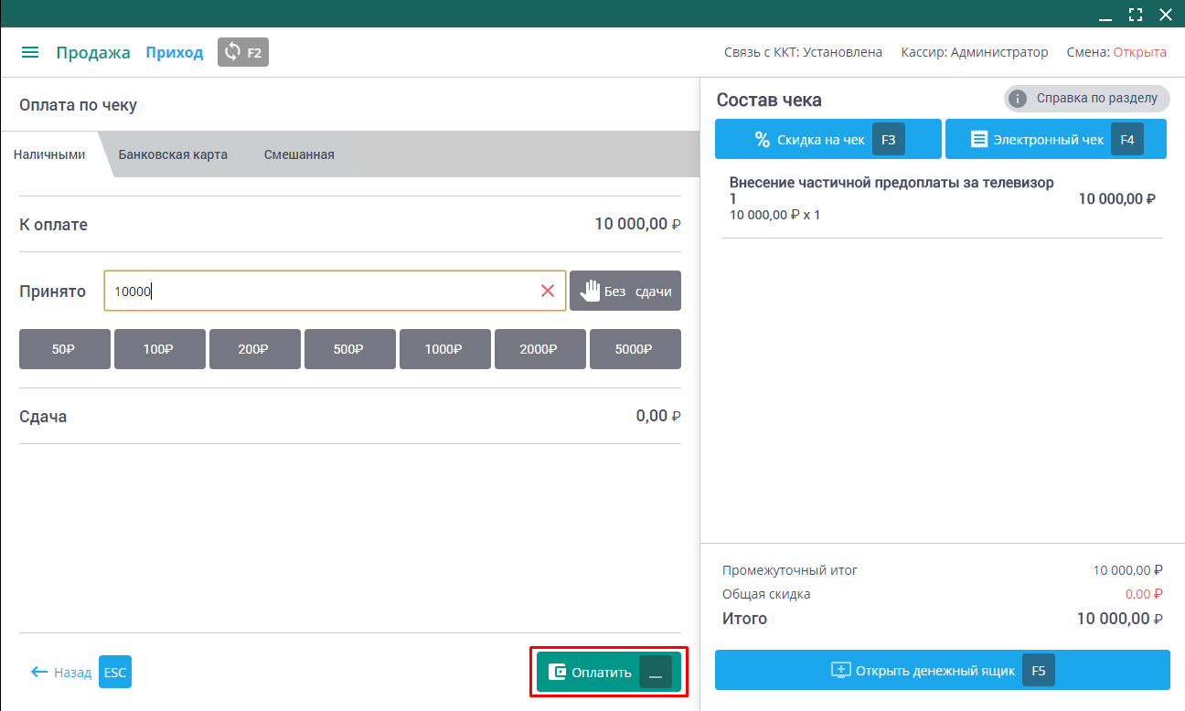Click the F2 refresh/switch mode button
Screen dimensions: 1185x711
243,52
